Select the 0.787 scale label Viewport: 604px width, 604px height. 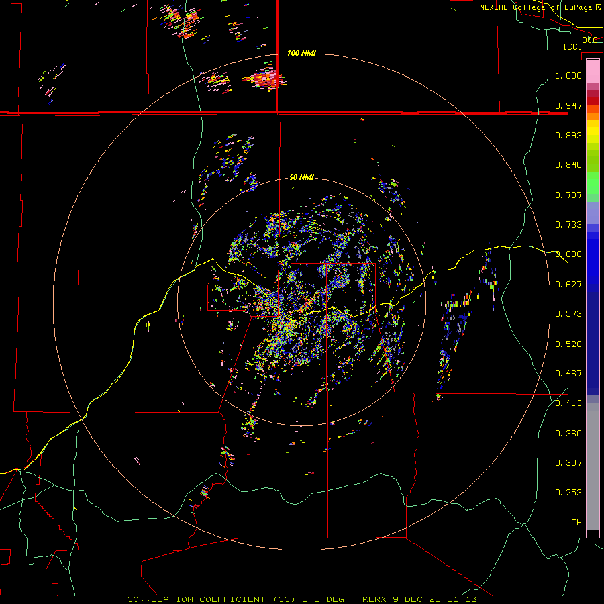click(568, 195)
